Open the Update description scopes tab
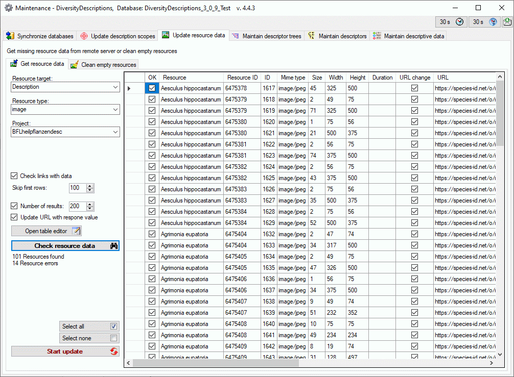Viewport: 514px width, 377px height. click(118, 36)
